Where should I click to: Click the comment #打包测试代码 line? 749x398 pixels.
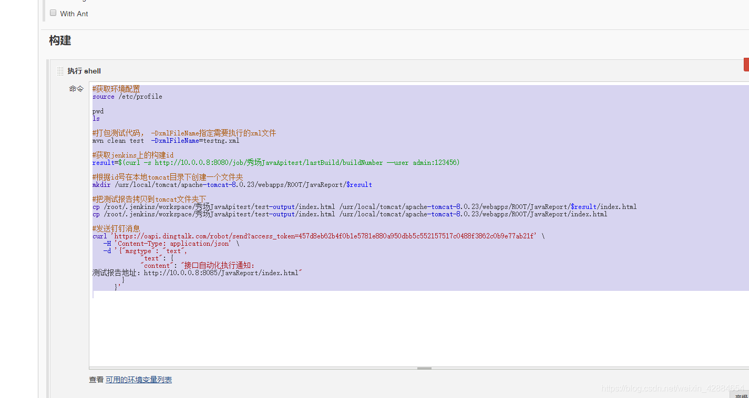click(184, 133)
